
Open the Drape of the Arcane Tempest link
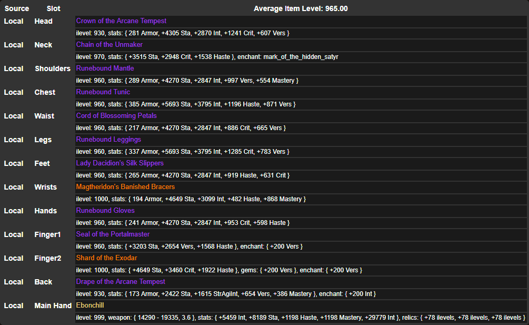pyautogui.click(x=121, y=281)
